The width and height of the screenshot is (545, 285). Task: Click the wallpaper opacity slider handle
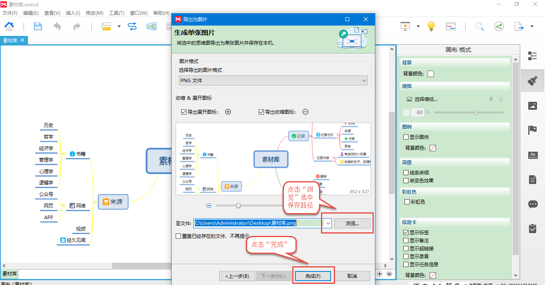click(x=476, y=113)
